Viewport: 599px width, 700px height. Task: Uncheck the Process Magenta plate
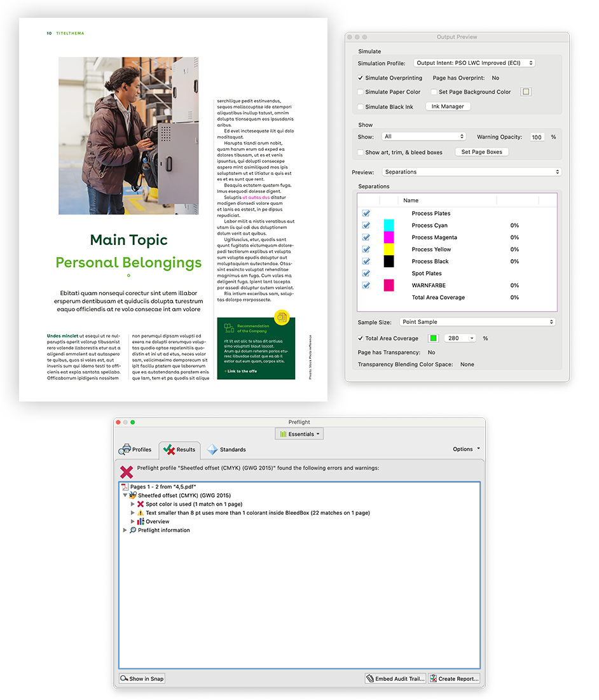tap(366, 237)
